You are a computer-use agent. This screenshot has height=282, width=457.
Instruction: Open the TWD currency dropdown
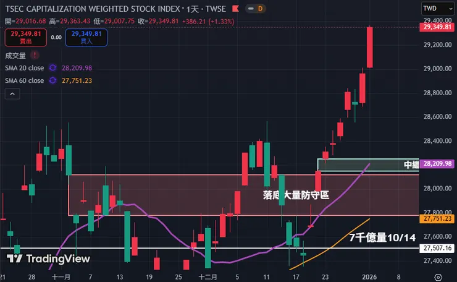coord(437,9)
